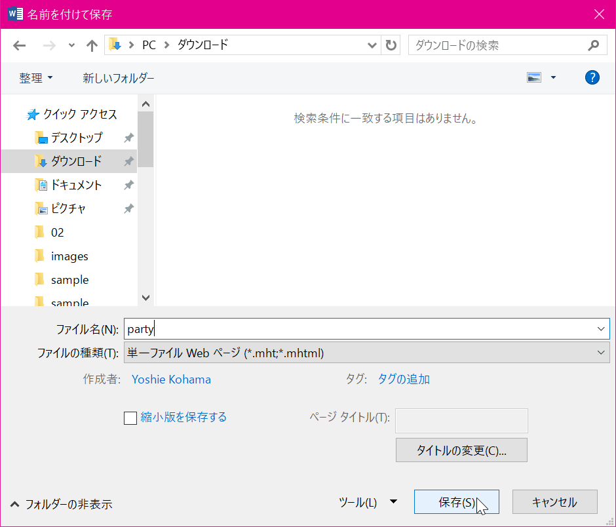The height and width of the screenshot is (527, 616).
Task: Click the Downloads folder icon in address bar
Action: [x=115, y=45]
